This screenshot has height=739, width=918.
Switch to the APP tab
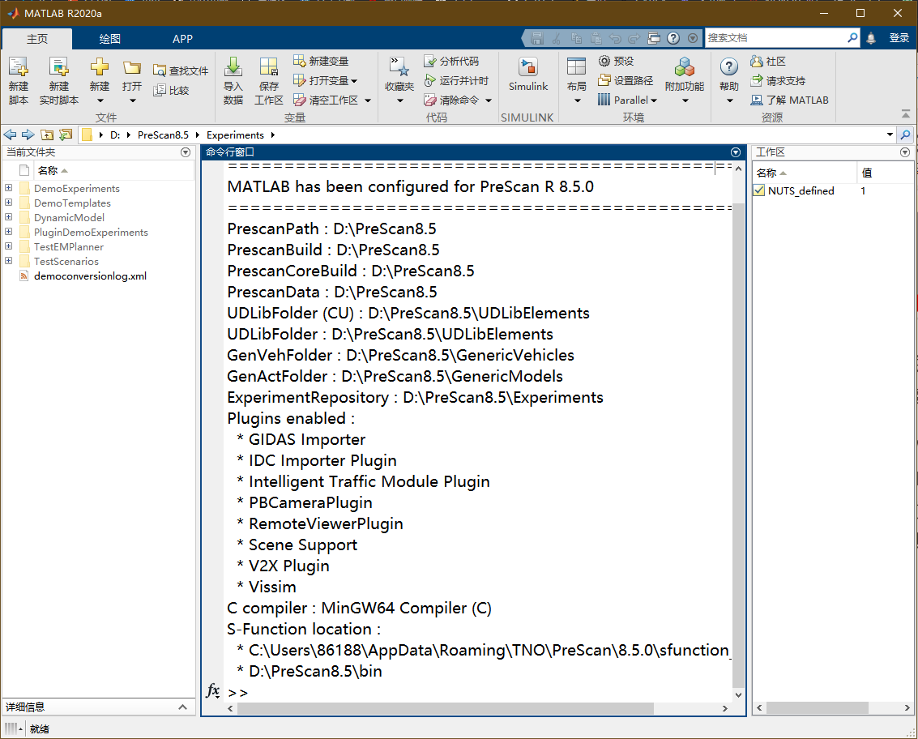[182, 39]
